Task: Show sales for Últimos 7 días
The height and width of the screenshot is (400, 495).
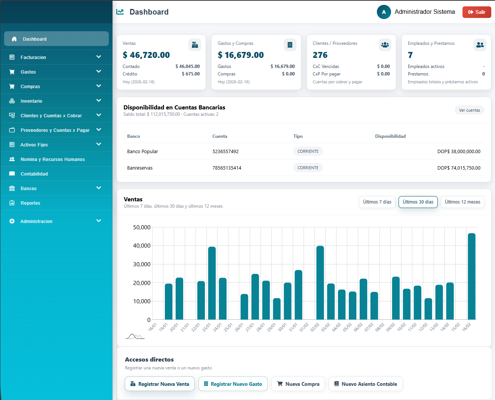Action: click(377, 202)
